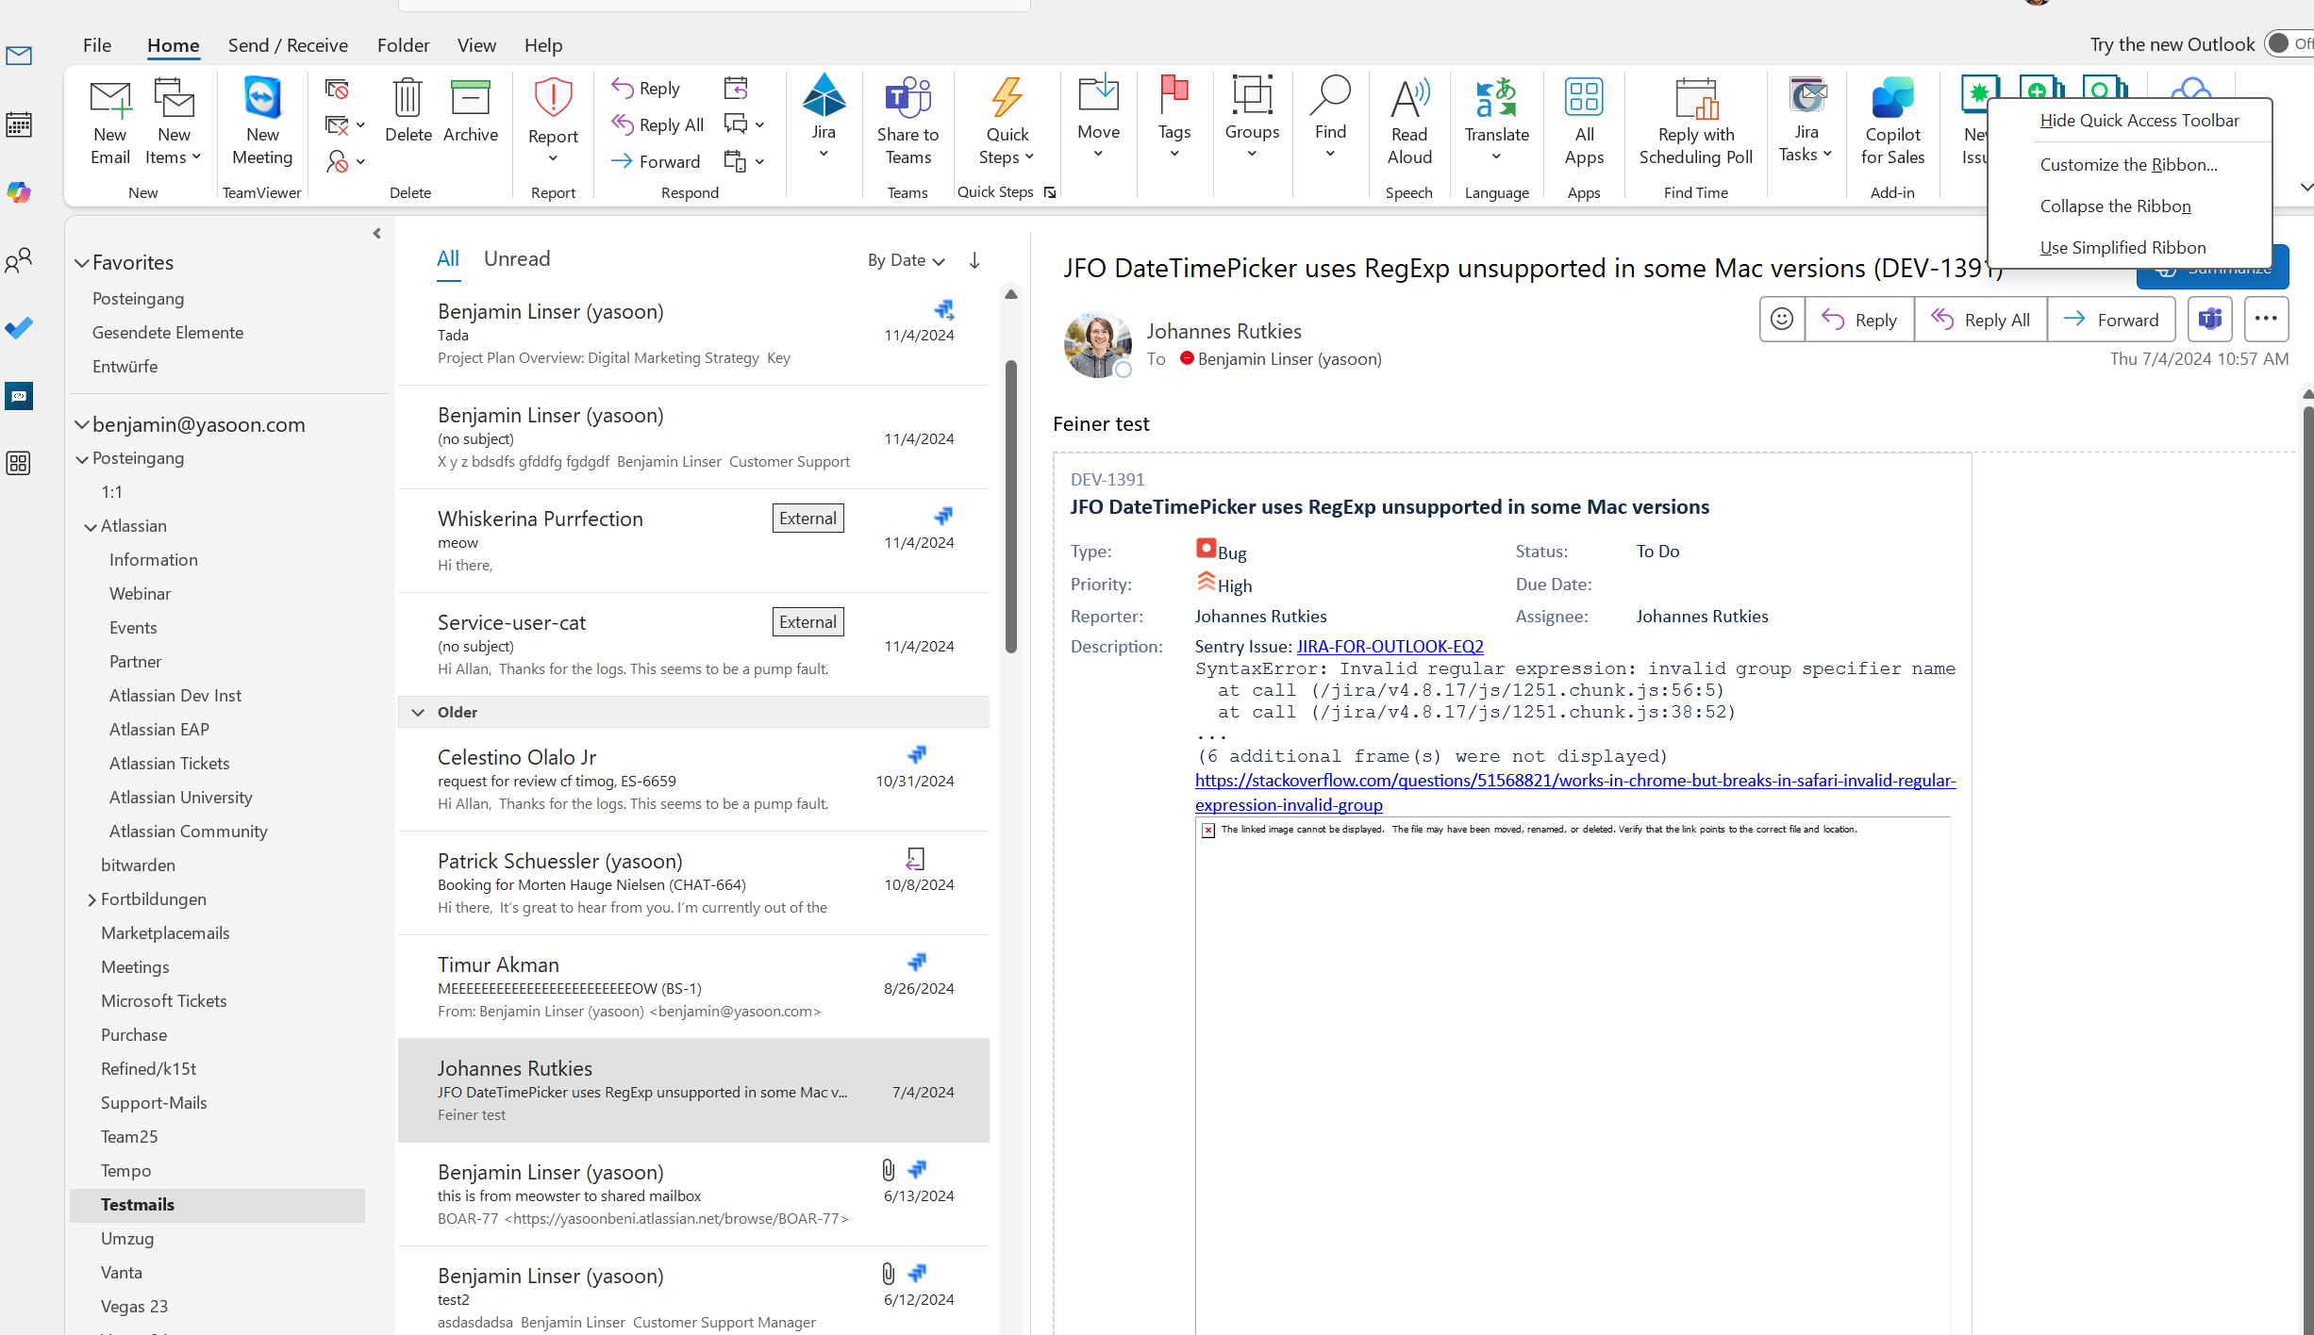
Task: Open the Send / Receive ribbon tab
Action: pyautogui.click(x=288, y=45)
